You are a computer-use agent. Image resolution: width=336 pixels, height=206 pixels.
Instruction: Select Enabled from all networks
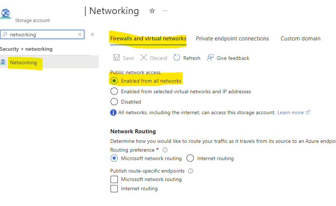[x=114, y=81]
